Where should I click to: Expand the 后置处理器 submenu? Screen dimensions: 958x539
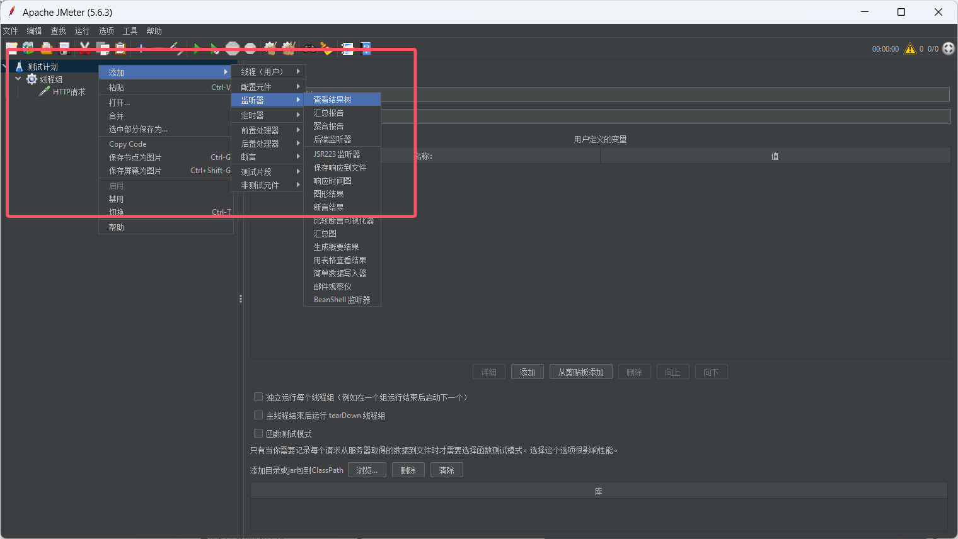click(x=268, y=144)
